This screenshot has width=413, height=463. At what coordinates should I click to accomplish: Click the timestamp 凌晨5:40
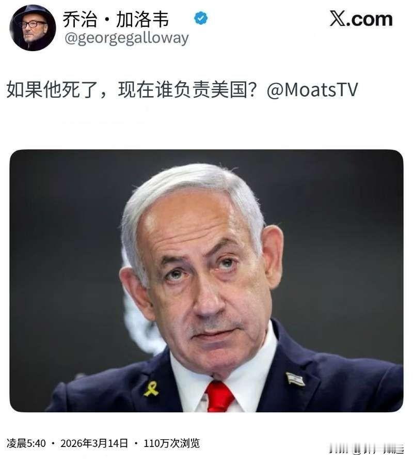pyautogui.click(x=26, y=443)
